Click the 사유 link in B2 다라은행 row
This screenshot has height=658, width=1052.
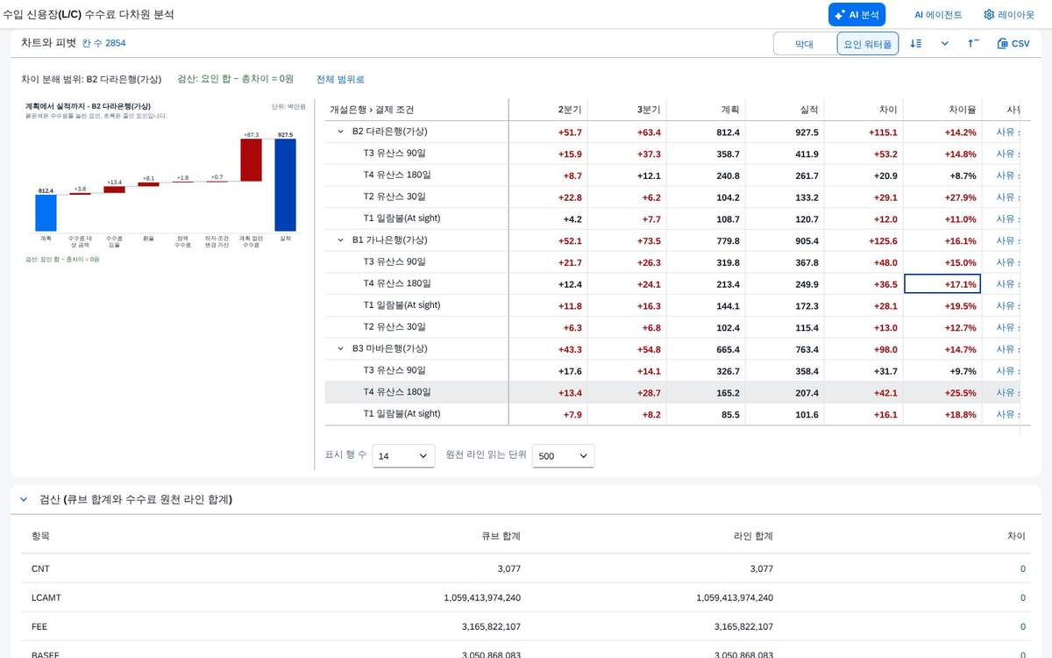coord(1007,132)
